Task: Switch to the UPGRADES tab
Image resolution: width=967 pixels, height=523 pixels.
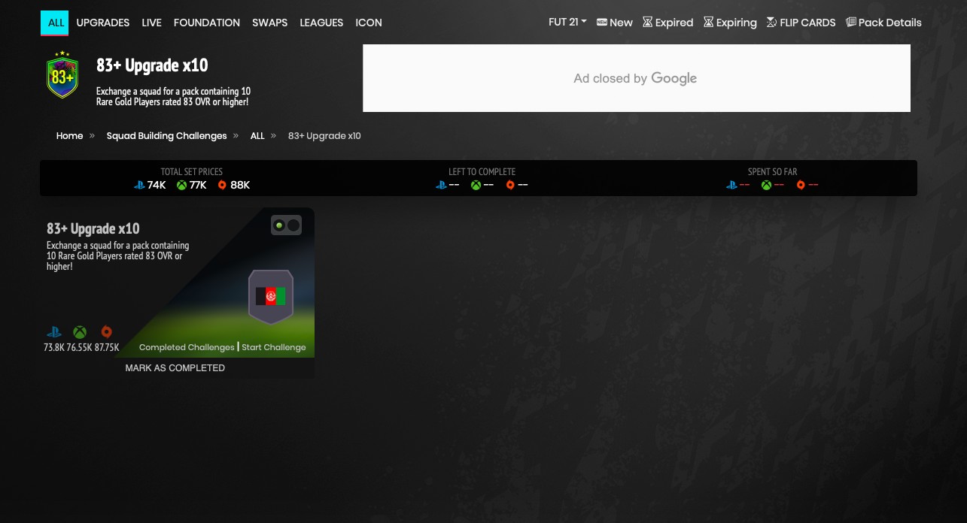Action: tap(103, 23)
